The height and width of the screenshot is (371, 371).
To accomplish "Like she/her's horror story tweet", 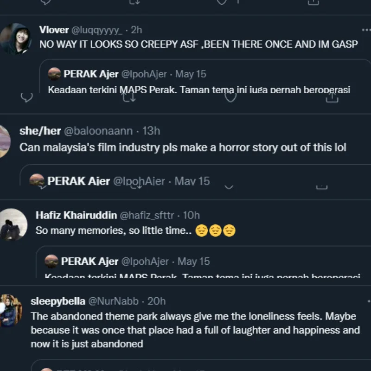I will point(228,187).
